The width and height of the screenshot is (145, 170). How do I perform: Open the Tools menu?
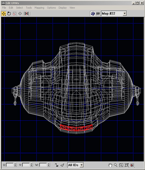[x=29, y=8]
